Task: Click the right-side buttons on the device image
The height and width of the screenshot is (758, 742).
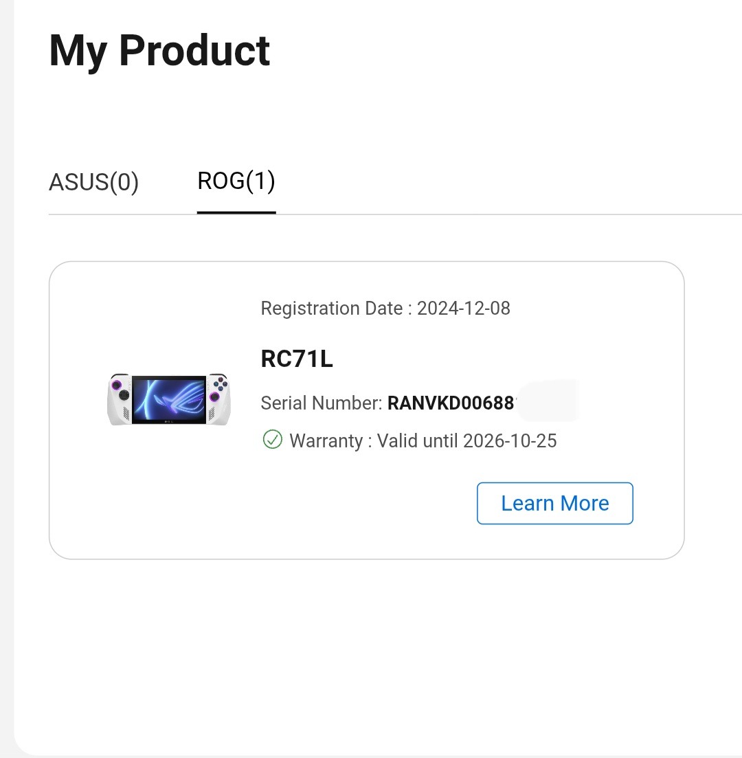Action: pyautogui.click(x=220, y=384)
